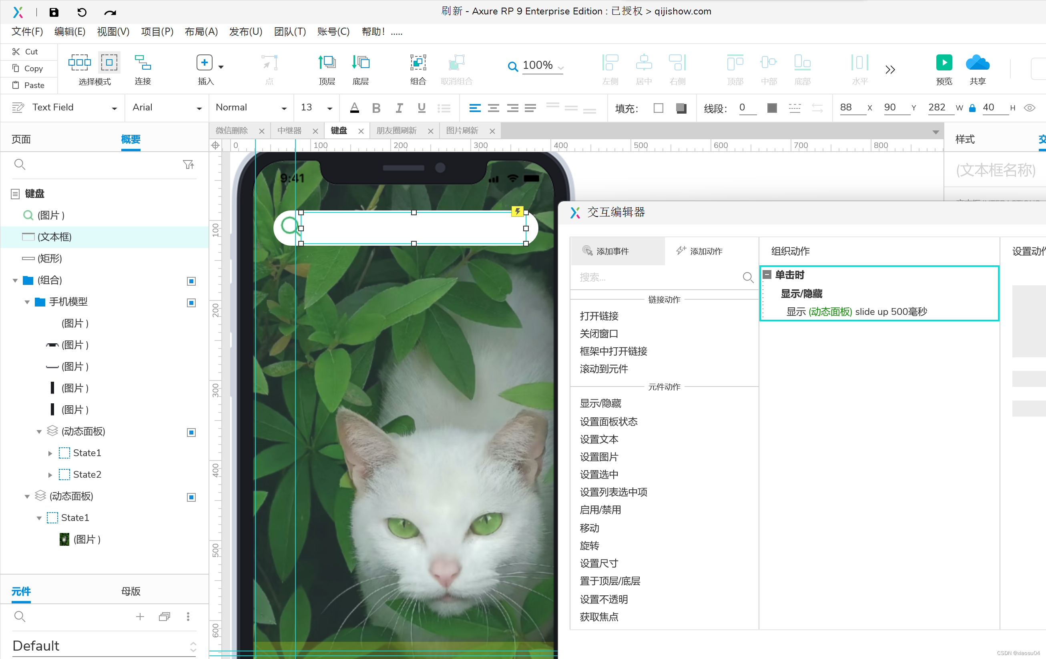This screenshot has width=1046, height=659.
Task: Toggle underline text formatting
Action: (x=422, y=108)
